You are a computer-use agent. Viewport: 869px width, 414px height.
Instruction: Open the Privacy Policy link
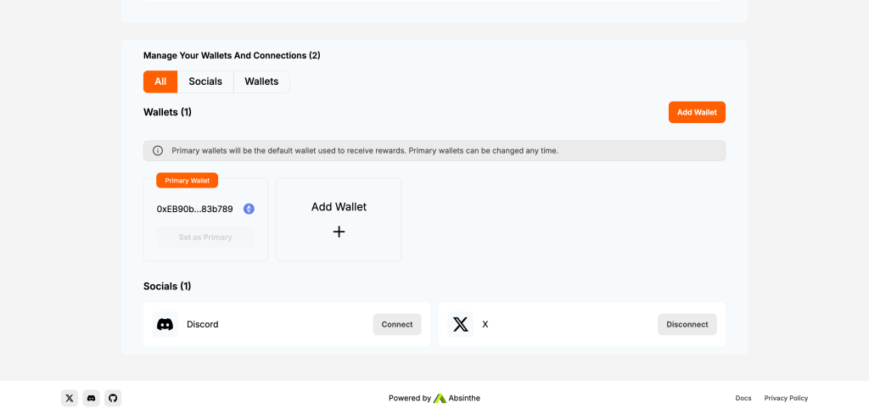click(x=786, y=398)
